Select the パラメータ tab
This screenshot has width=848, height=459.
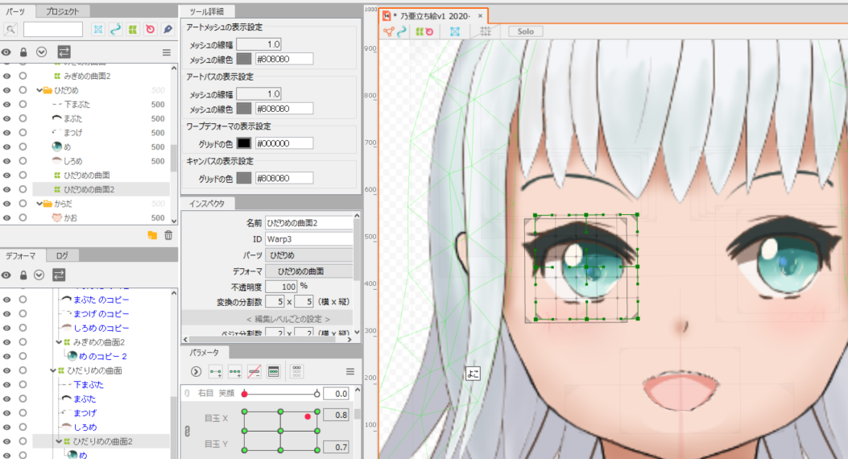click(x=204, y=353)
